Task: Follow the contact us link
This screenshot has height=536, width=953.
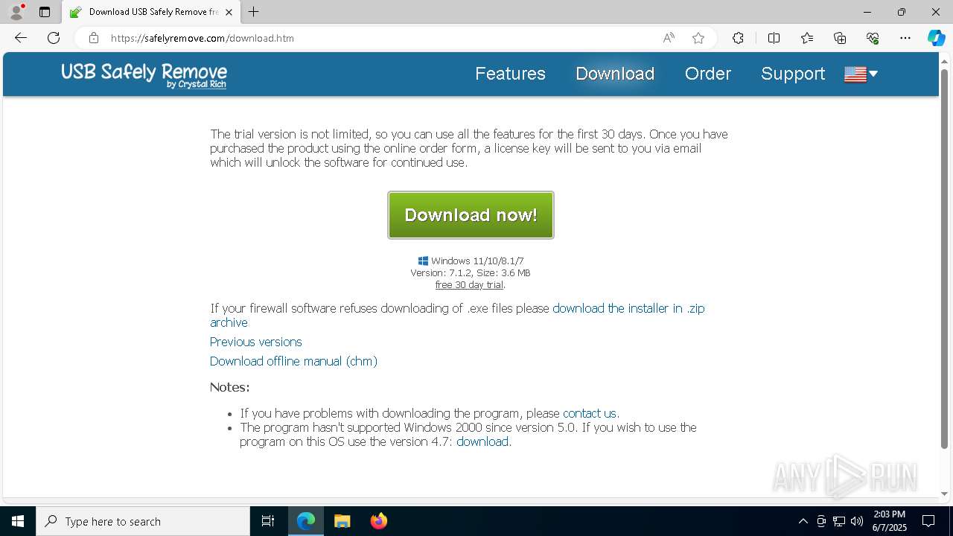Action: (590, 413)
